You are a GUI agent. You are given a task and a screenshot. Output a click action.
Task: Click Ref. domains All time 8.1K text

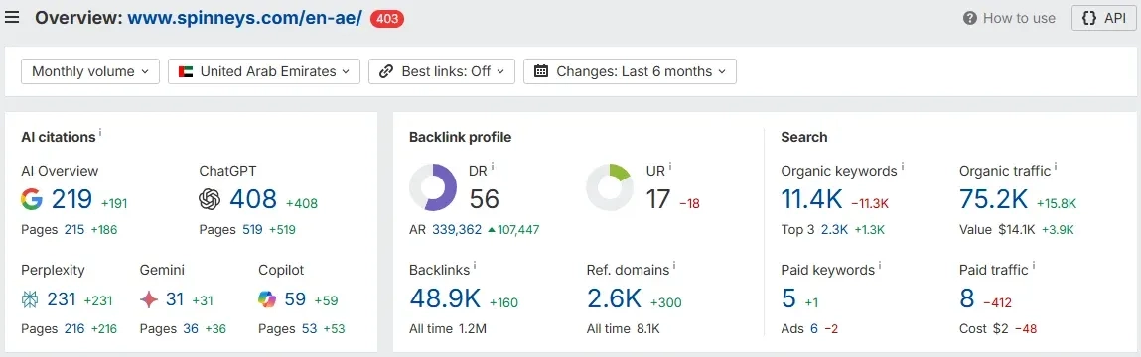click(x=623, y=328)
